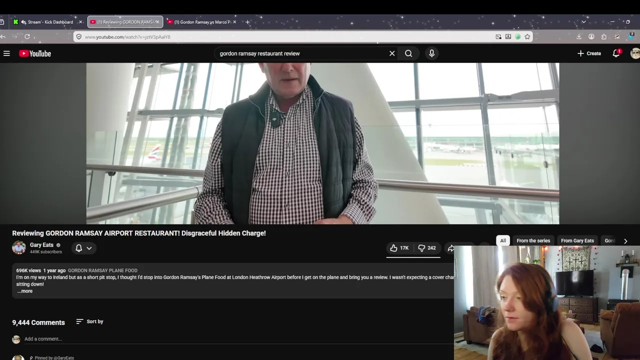Open GORDON RAMSAY PLANE FOOD link
Viewport: 640px width, 360px height.
[x=102, y=270]
